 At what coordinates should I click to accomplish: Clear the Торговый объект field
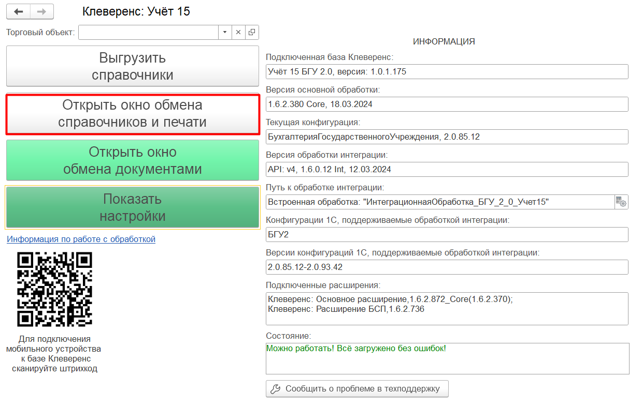238,32
